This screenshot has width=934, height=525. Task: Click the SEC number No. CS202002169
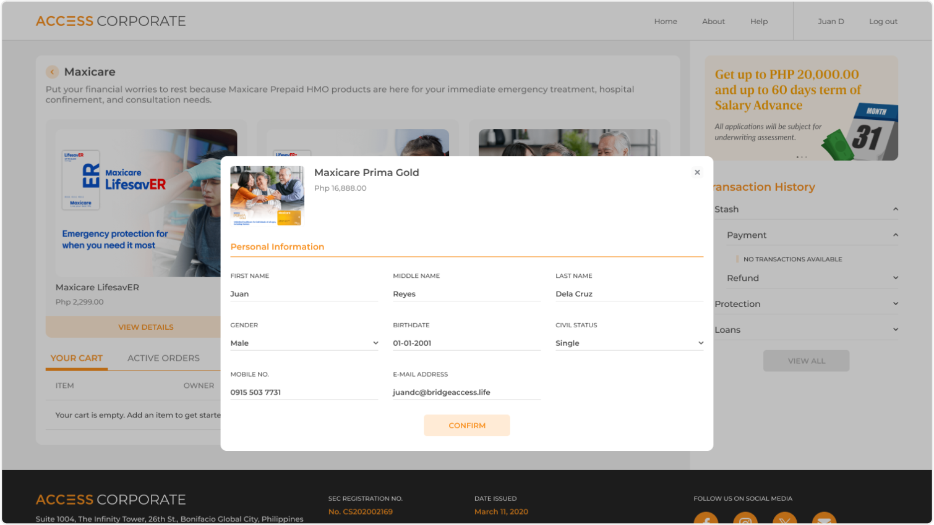[361, 511]
